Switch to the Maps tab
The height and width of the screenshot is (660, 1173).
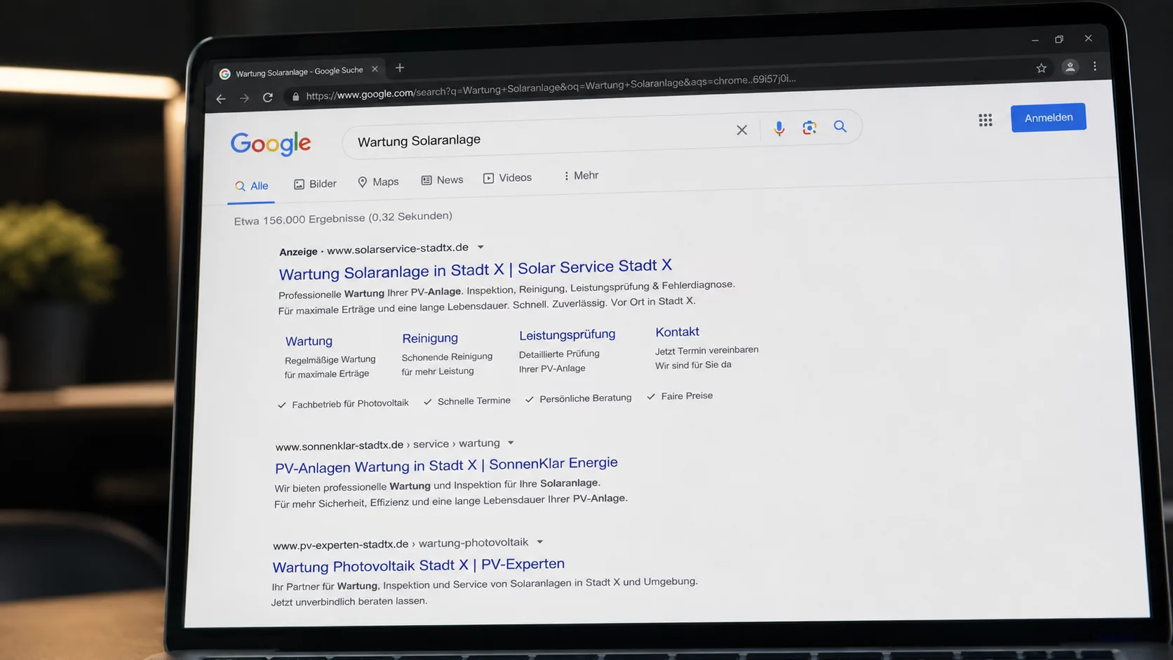(x=378, y=182)
